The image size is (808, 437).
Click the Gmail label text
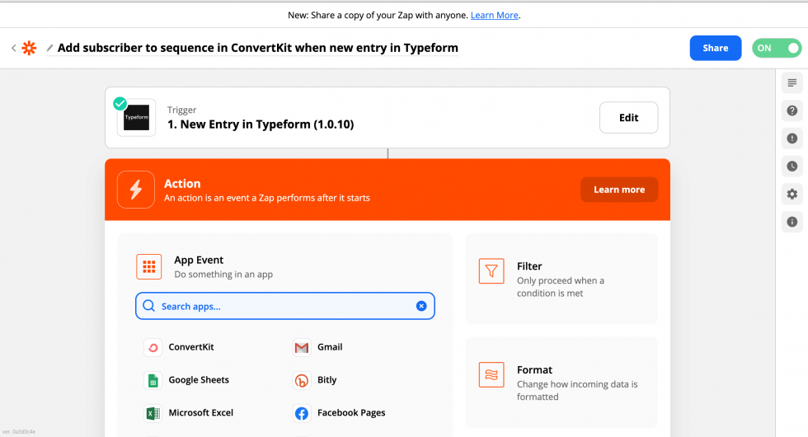click(330, 347)
